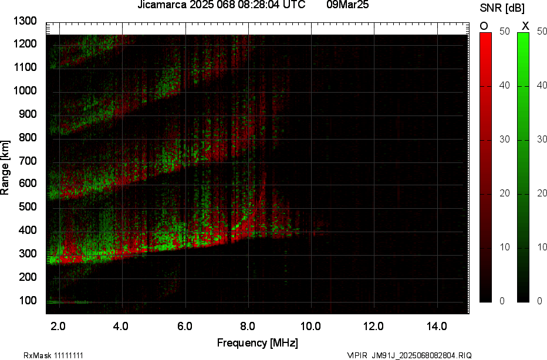The height and width of the screenshot is (360, 547).
Task: Click the 'O' label above red colorbar
Action: (484, 26)
